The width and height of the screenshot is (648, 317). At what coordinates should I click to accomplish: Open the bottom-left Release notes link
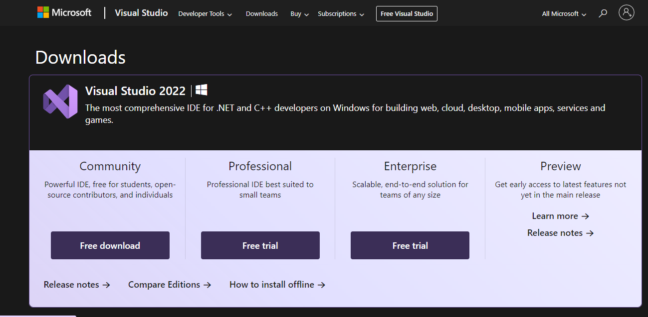[x=77, y=285]
